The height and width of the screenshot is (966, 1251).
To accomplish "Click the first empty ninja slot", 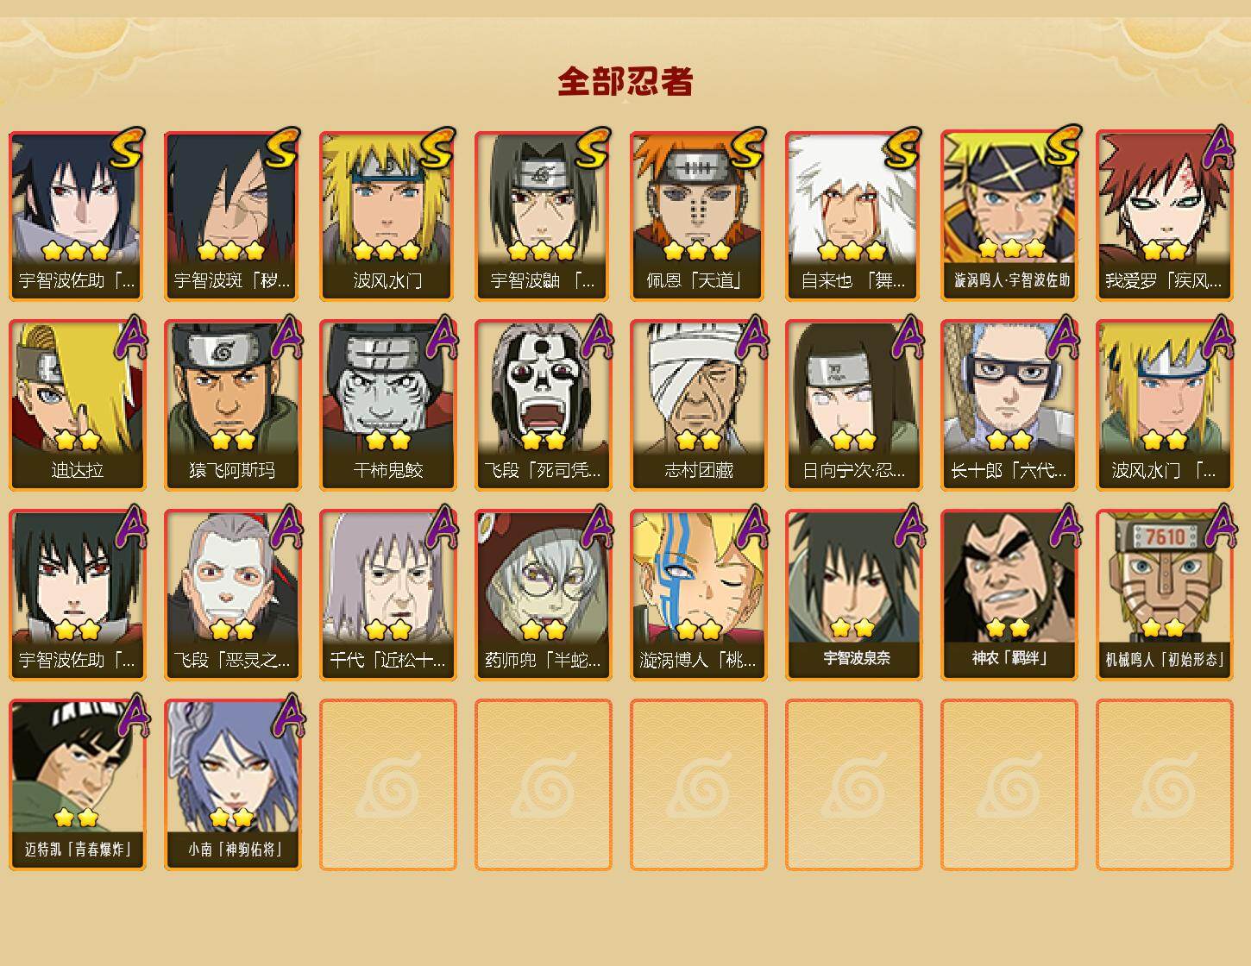I will tap(387, 785).
